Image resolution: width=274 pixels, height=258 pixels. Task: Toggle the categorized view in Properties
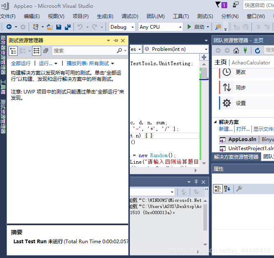pos(218,189)
